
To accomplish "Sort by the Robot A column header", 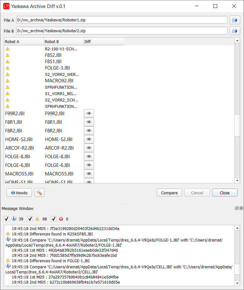I will pyautogui.click(x=24, y=41).
